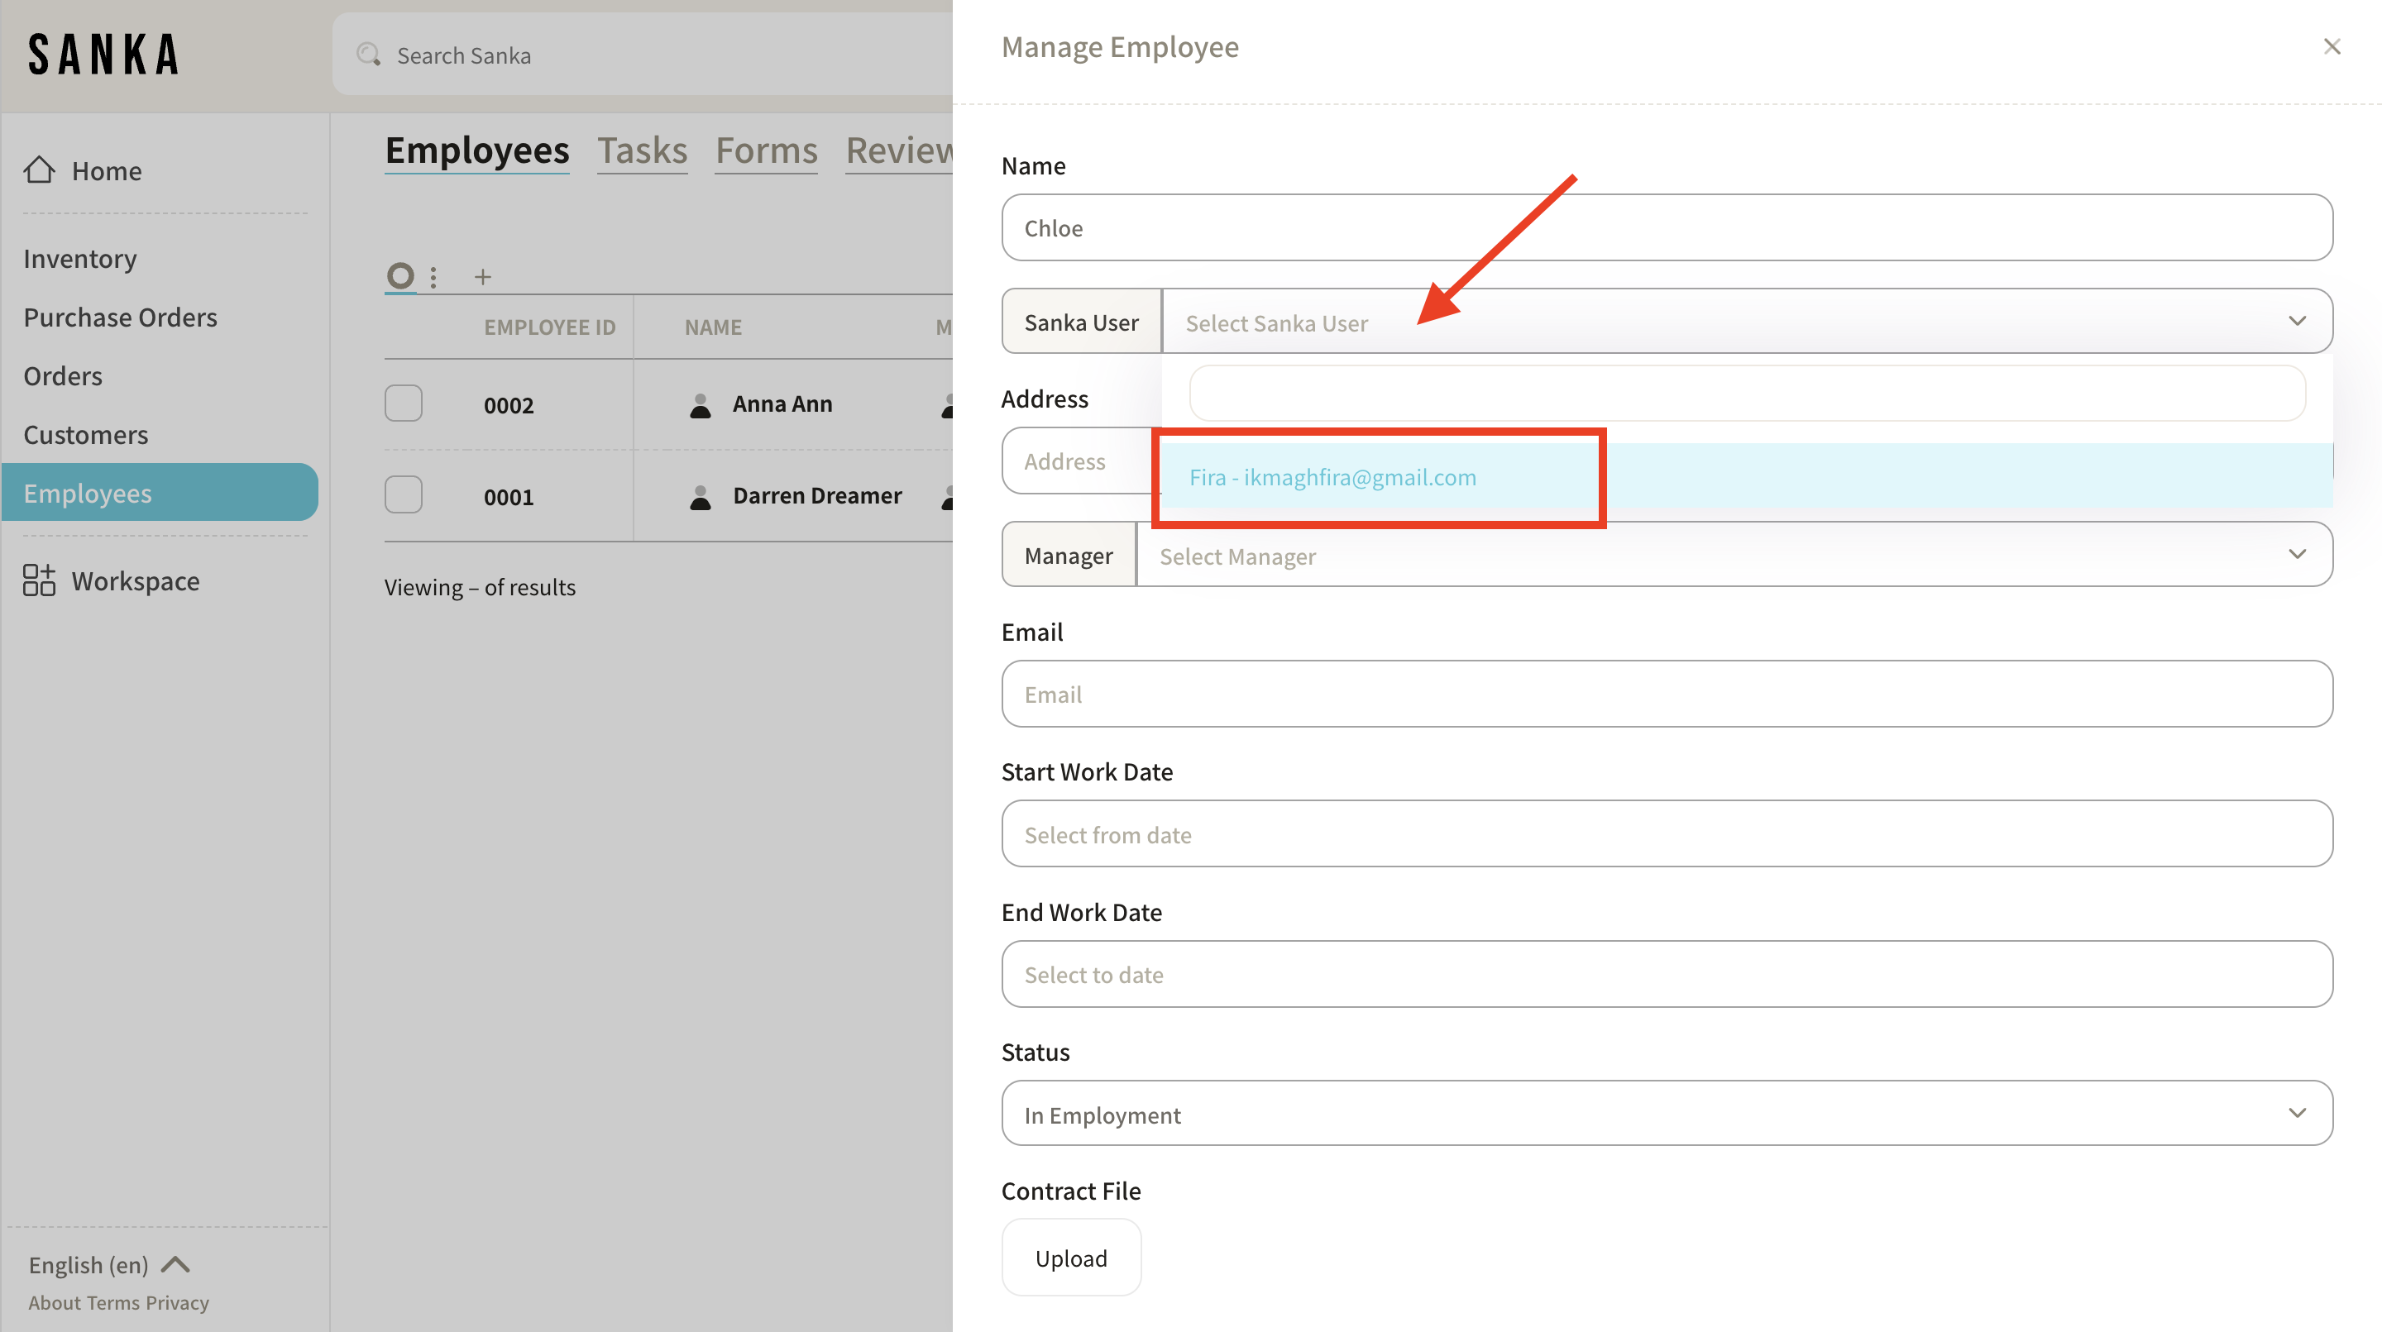Screen dimensions: 2382x1332
Task: Click the search magnifier icon
Action: click(x=369, y=55)
